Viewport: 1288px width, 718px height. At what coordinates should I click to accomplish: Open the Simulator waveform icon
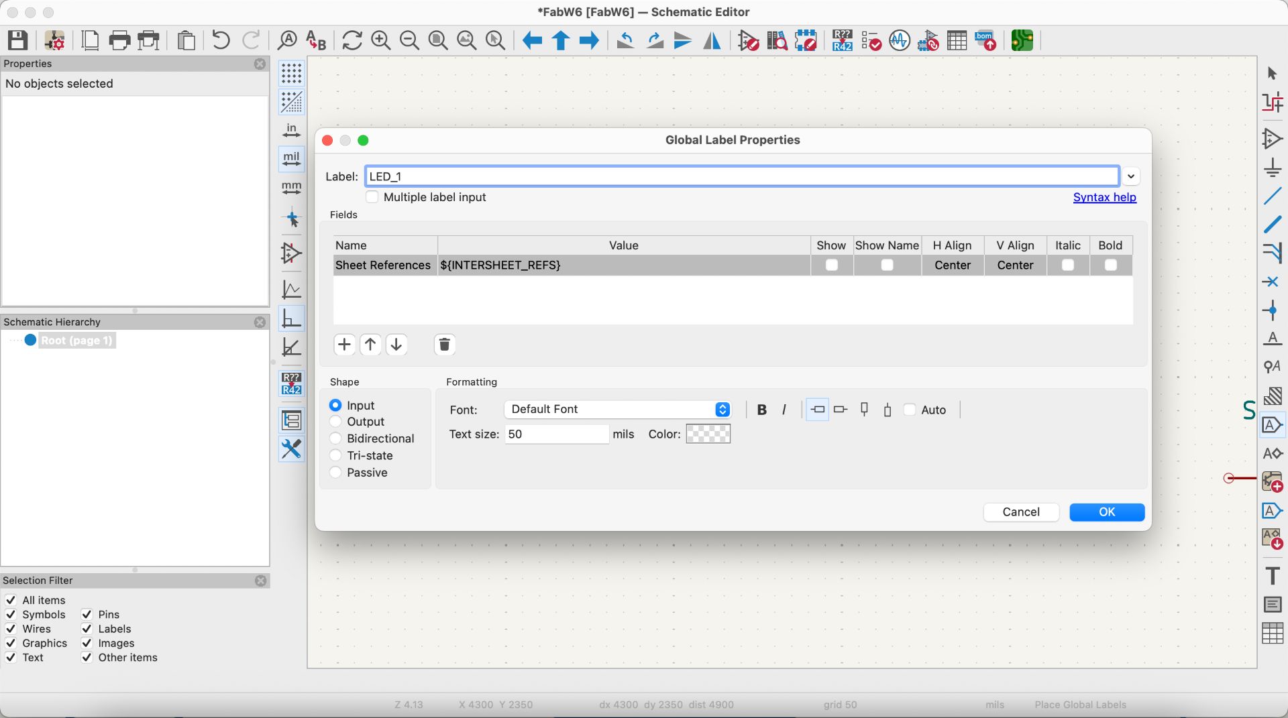click(x=900, y=40)
